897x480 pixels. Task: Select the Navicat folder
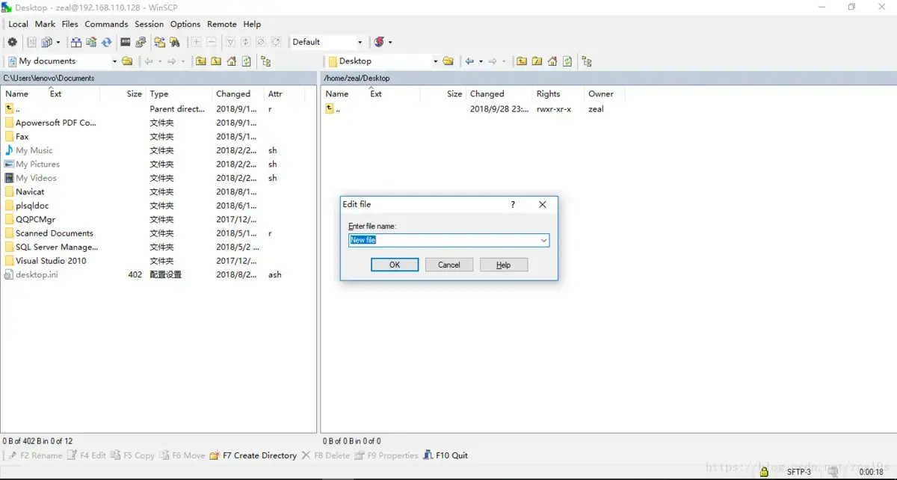point(30,191)
